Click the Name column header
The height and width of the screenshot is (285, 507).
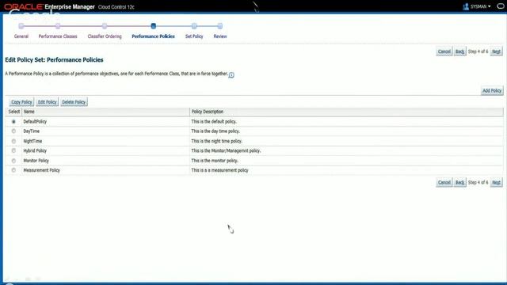tap(105, 112)
